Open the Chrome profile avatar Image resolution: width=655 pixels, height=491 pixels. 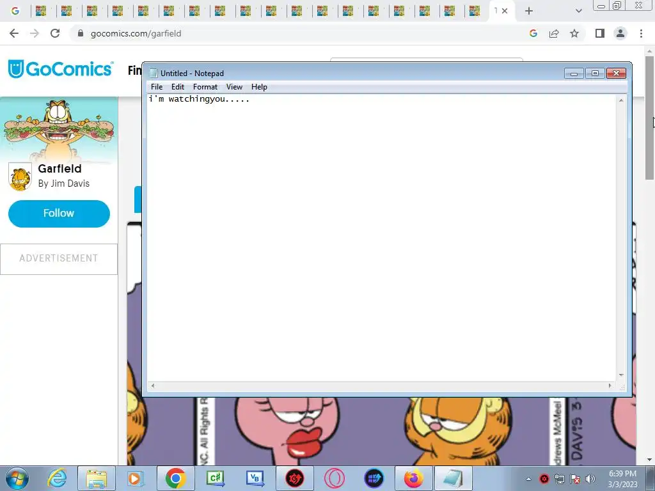click(620, 33)
